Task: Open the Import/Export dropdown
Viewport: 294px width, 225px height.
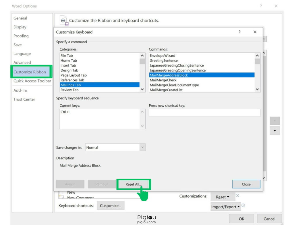Action: point(225,207)
